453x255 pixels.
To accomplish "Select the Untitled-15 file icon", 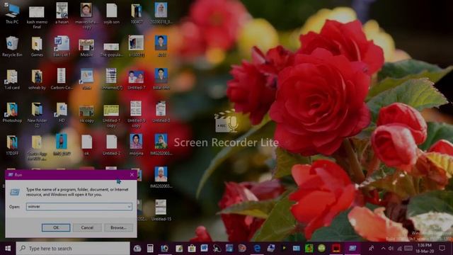I will (x=161, y=210).
